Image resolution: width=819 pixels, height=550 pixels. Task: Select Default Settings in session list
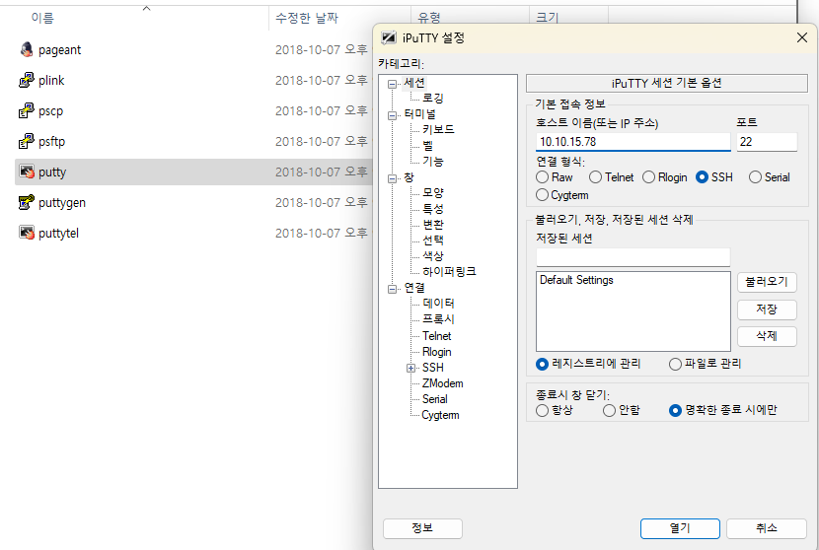click(576, 280)
